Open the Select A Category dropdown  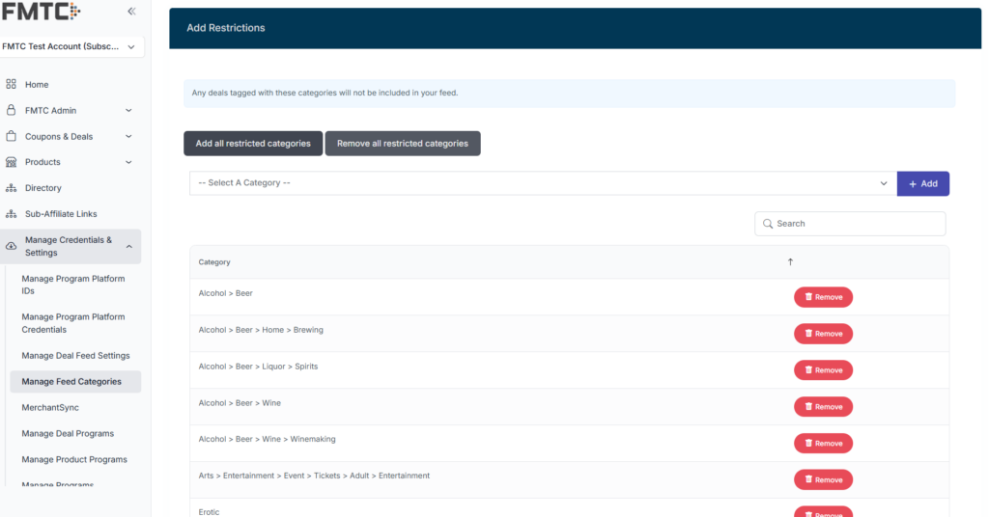click(x=542, y=183)
